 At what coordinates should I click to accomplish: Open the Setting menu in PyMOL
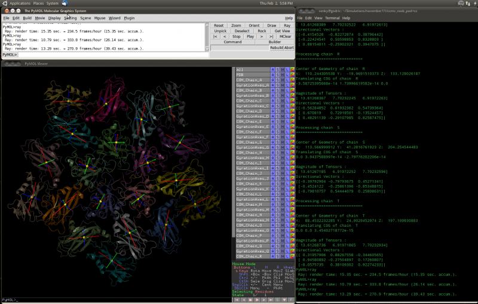[x=71, y=18]
